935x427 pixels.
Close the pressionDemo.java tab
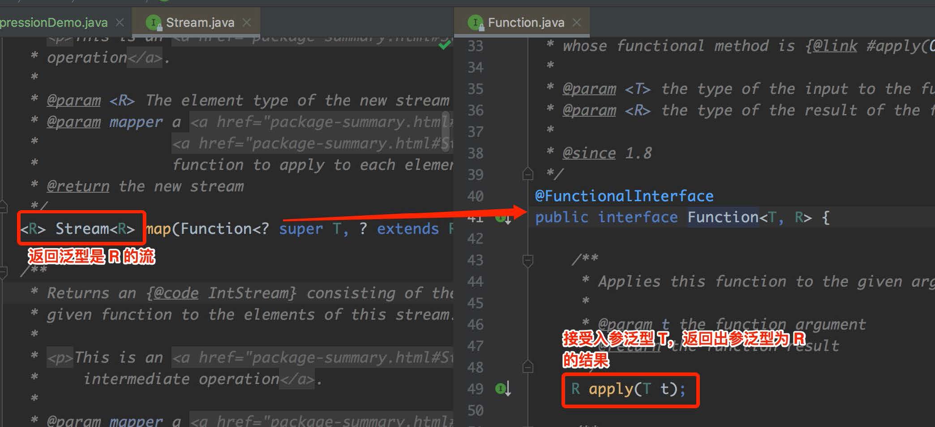click(120, 22)
